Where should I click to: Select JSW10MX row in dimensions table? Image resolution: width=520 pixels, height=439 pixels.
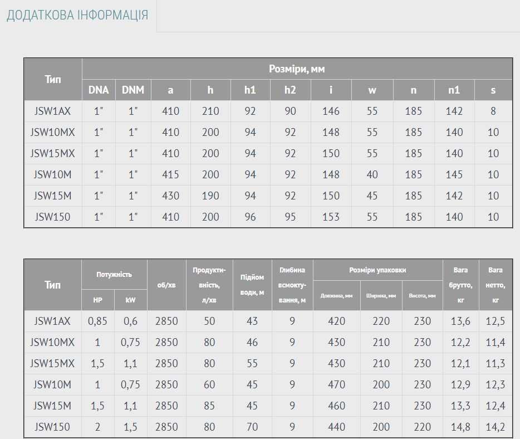click(268, 132)
